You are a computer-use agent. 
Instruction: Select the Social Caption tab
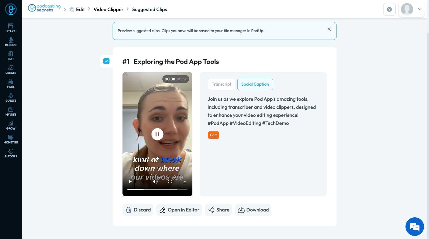click(x=255, y=84)
